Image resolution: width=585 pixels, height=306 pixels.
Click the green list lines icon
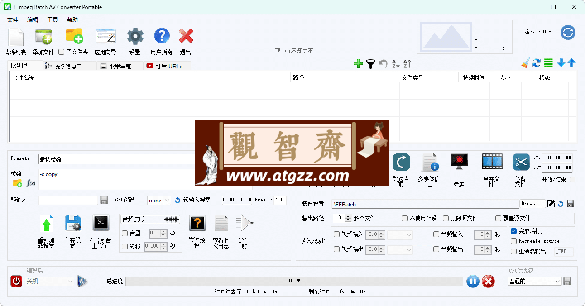click(548, 63)
